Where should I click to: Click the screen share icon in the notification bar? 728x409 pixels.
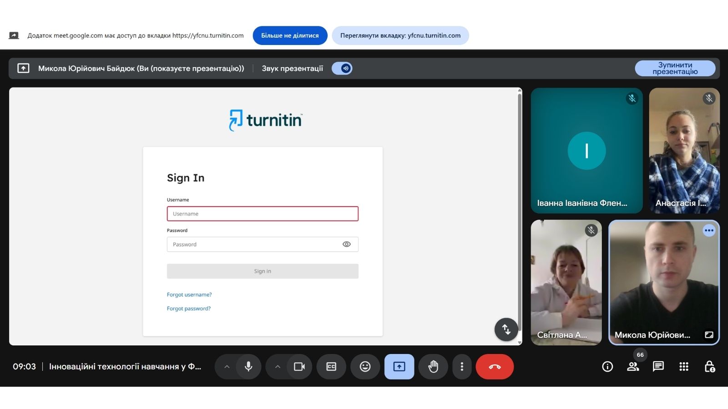[x=14, y=35]
